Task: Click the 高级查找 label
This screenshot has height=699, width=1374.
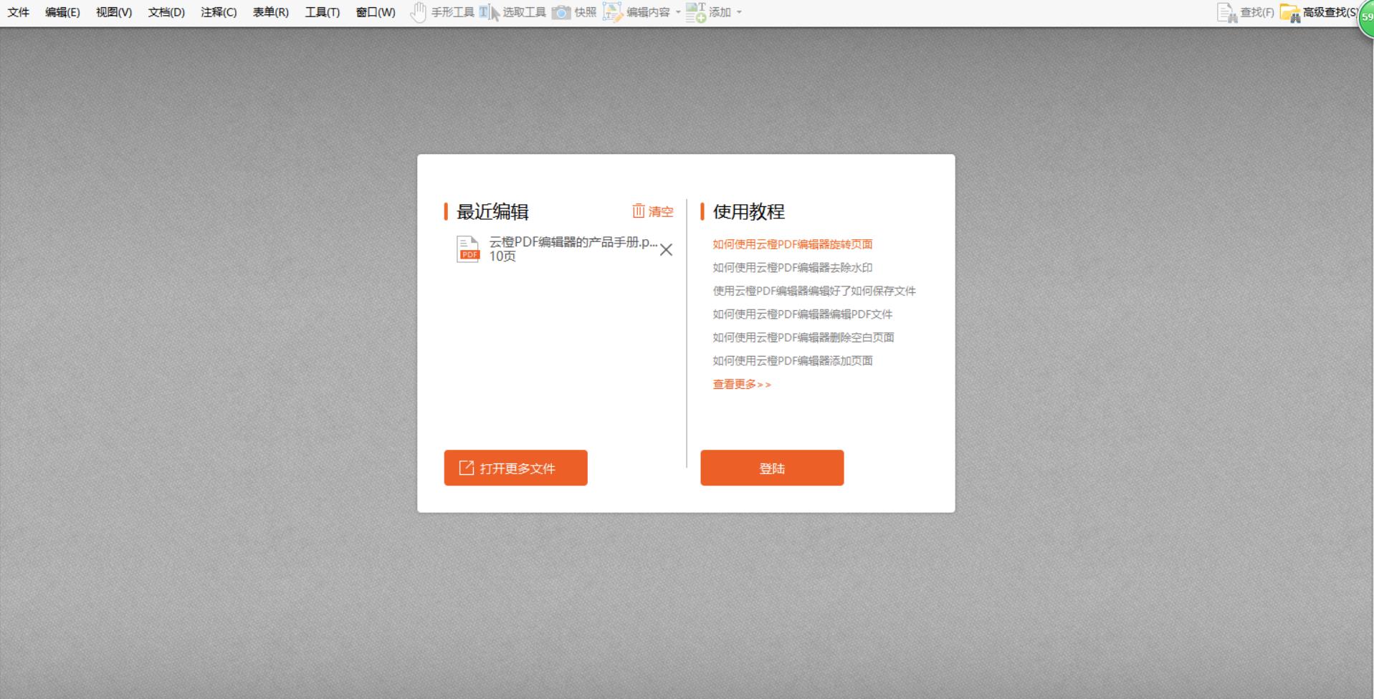Action: pos(1330,13)
